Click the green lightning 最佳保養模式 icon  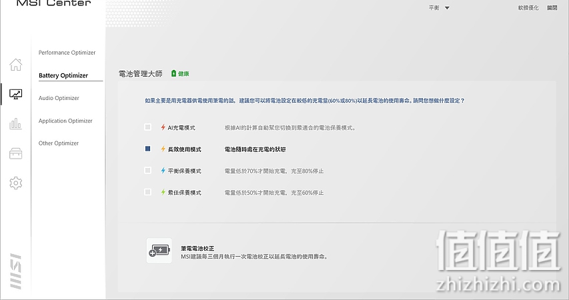tap(163, 192)
